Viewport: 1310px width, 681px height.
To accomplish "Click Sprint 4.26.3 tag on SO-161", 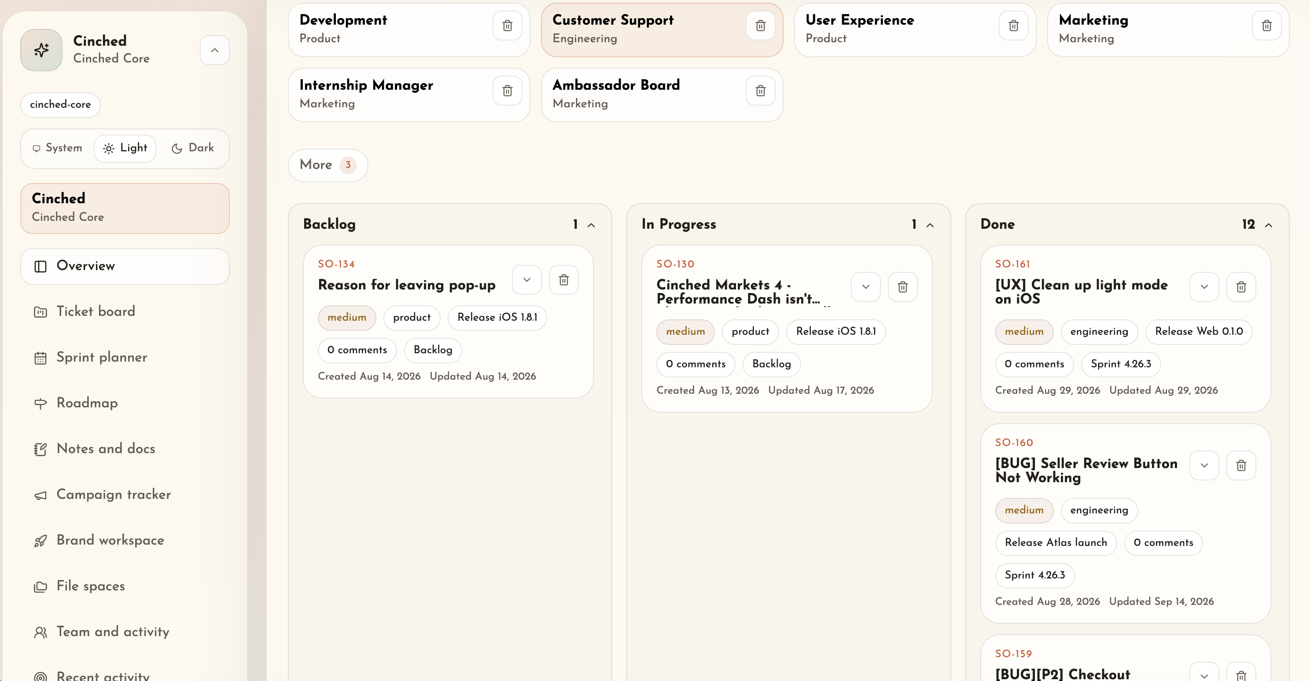I will click(1120, 364).
